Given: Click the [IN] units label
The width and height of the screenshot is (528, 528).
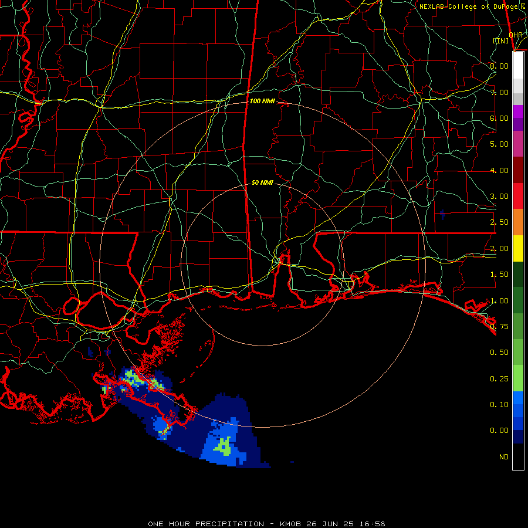Looking at the screenshot, I should [x=501, y=40].
